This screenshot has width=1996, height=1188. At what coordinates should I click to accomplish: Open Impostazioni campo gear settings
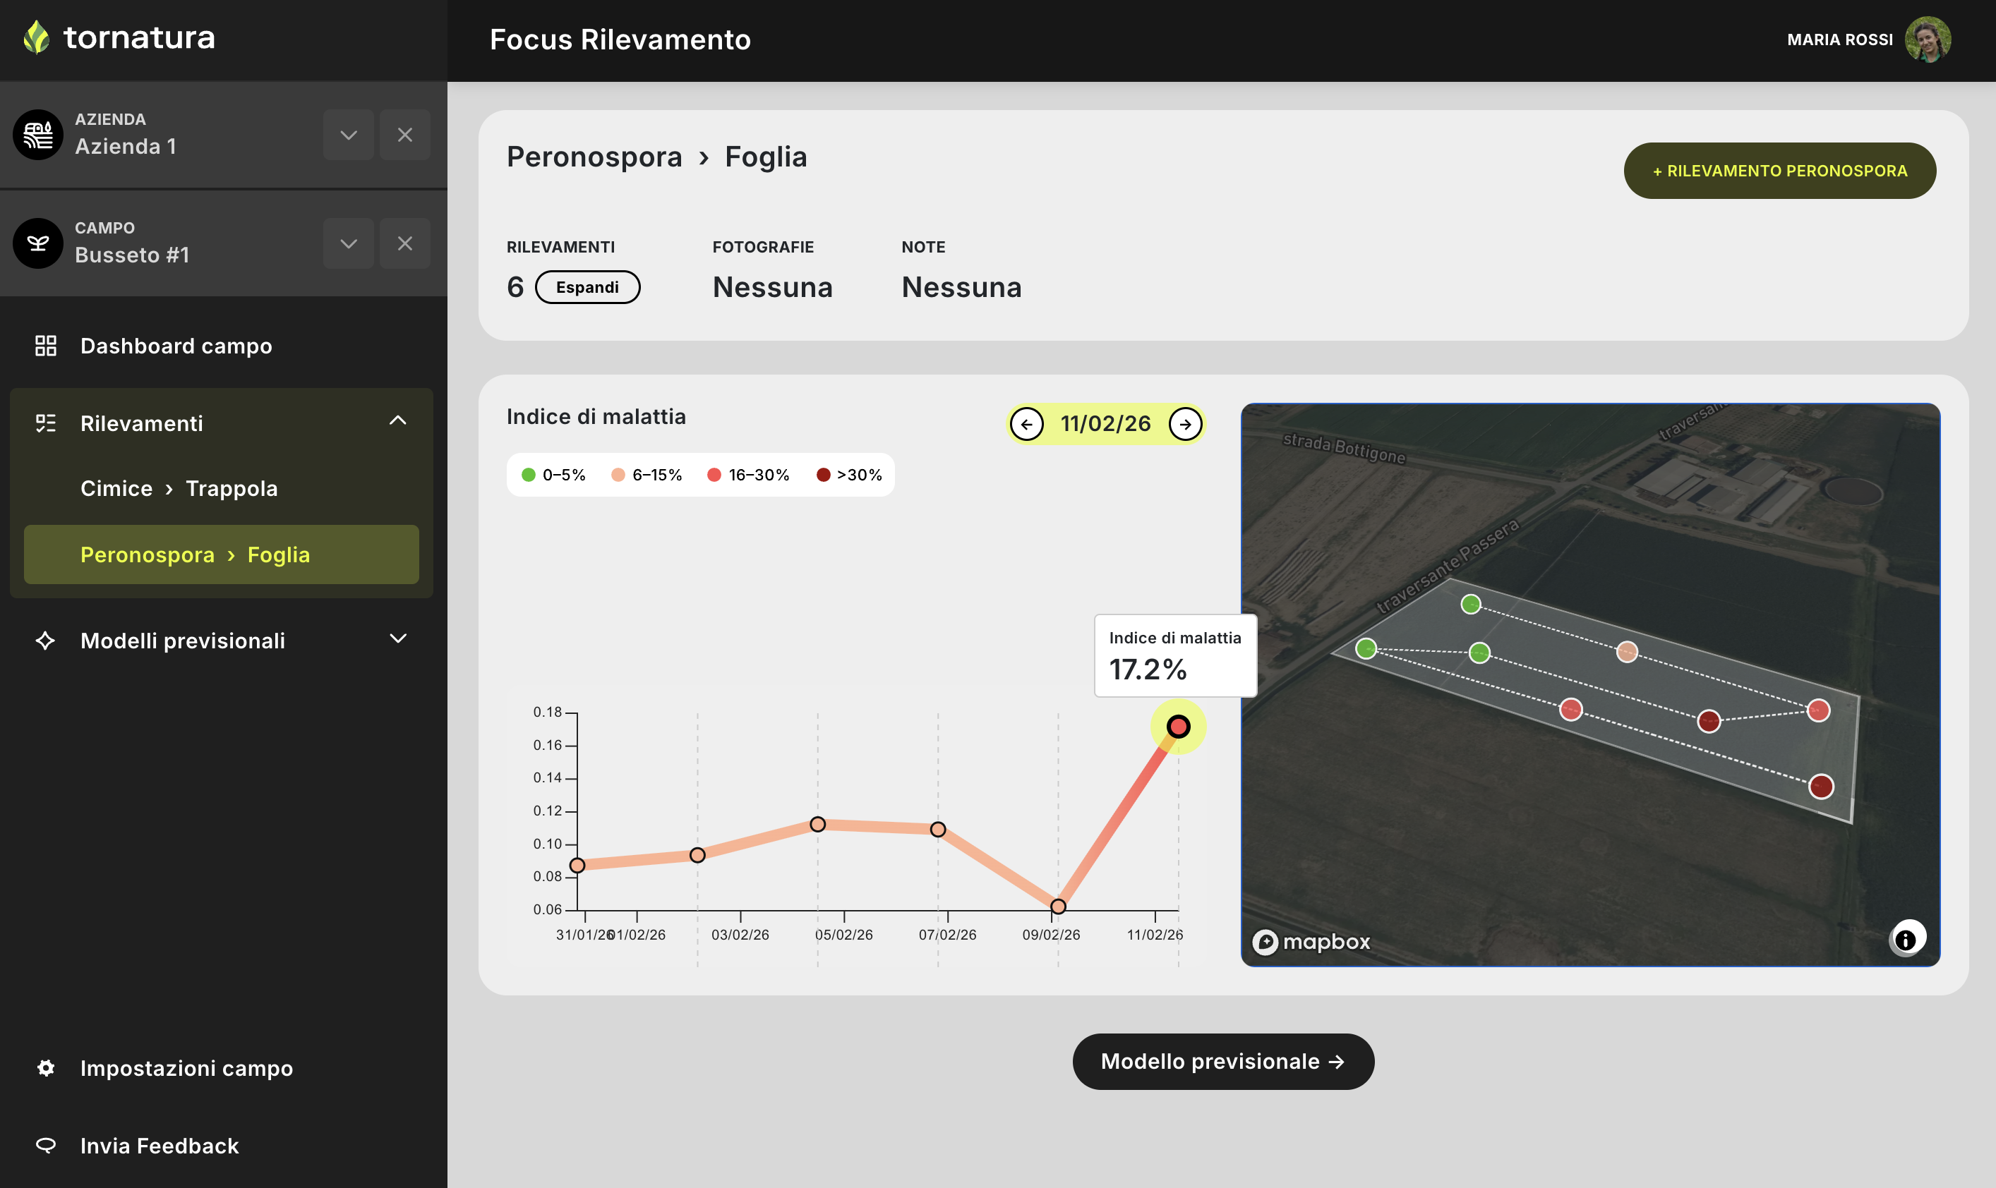click(46, 1068)
